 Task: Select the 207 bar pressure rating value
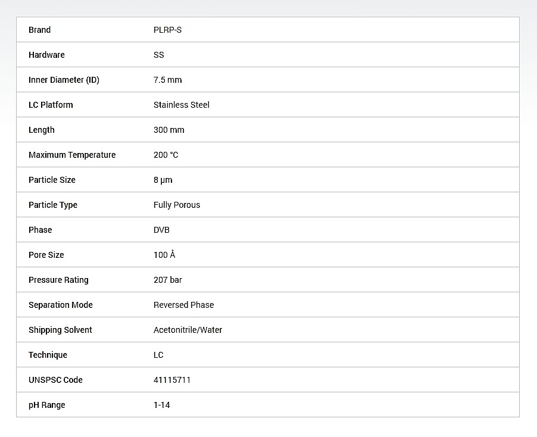coord(168,280)
